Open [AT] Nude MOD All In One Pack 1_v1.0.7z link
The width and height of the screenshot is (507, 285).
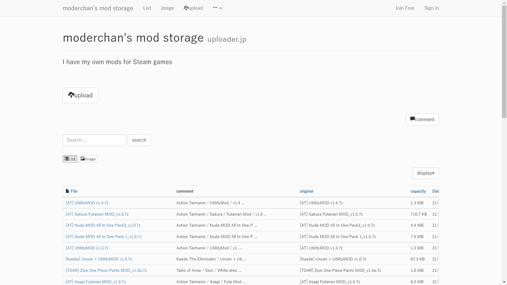(104, 237)
